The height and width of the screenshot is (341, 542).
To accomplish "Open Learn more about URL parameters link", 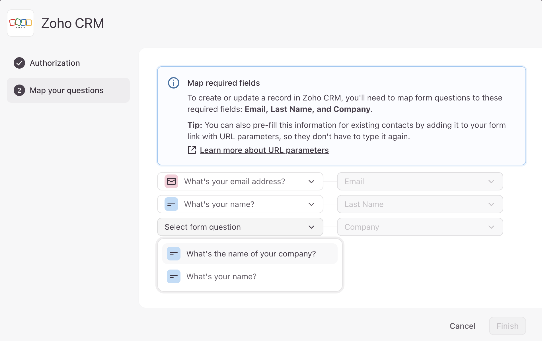I will [264, 150].
